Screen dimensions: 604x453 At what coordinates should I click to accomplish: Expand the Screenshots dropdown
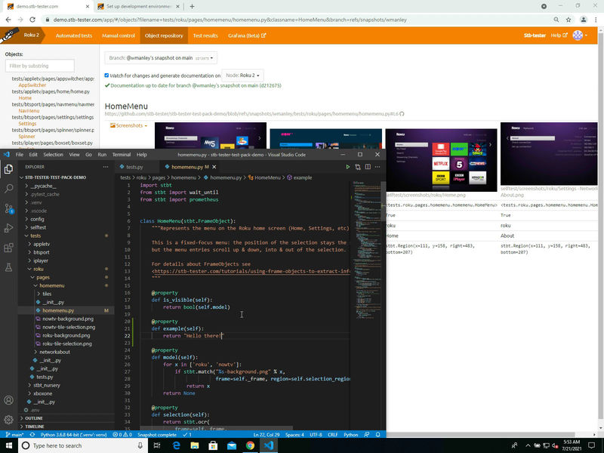(x=129, y=125)
